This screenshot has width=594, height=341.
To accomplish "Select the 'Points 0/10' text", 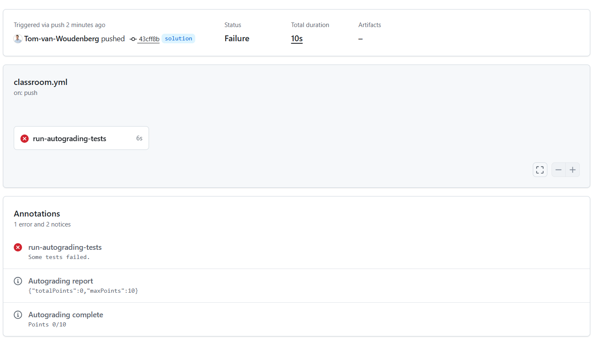I will pyautogui.click(x=47, y=324).
